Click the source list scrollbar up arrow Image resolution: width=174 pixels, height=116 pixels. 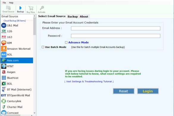pos(35,16)
